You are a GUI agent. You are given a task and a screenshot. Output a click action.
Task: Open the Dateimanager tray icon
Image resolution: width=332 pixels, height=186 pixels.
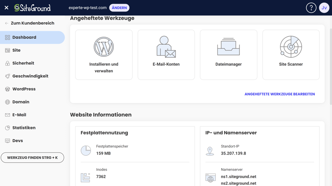(x=228, y=47)
